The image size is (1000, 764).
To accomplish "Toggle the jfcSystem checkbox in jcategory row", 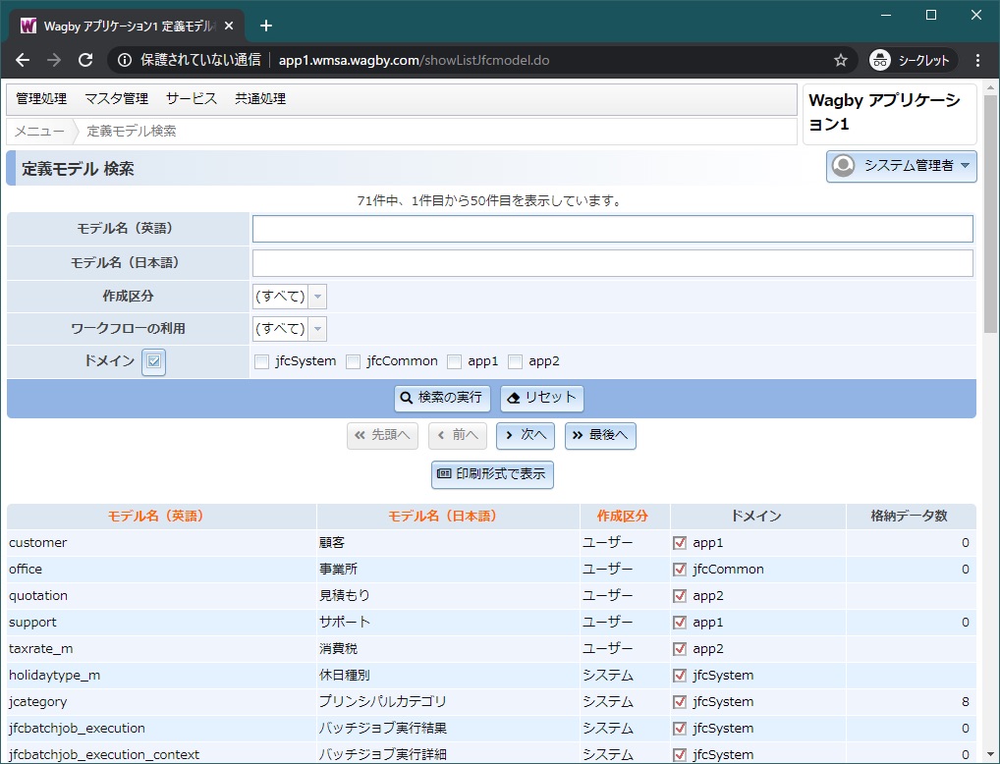I will (680, 701).
